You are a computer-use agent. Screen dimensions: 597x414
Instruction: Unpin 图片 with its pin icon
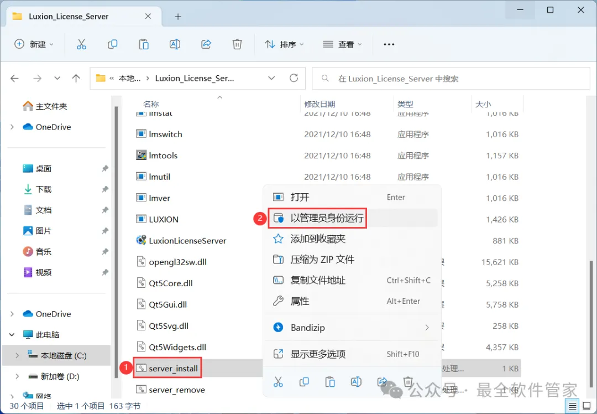(105, 231)
